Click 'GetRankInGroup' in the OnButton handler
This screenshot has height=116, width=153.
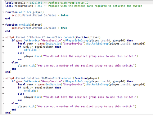tap(98, 84)
